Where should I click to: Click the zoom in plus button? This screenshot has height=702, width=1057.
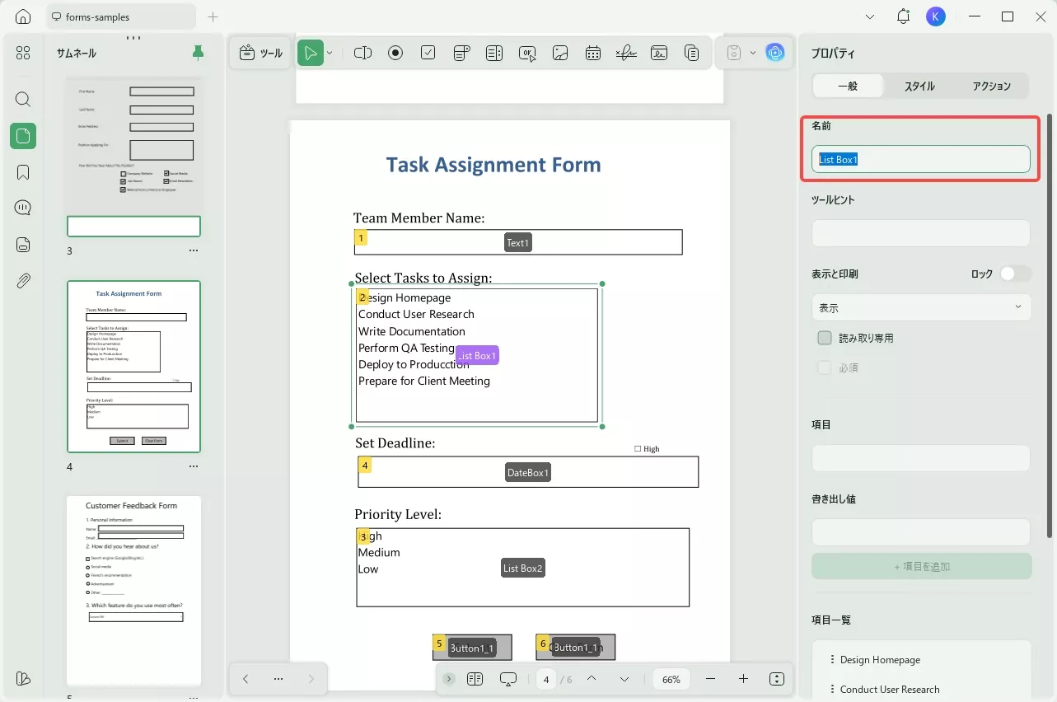coord(743,679)
